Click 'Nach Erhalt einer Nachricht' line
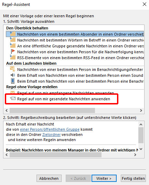The image size is (149, 185). [30, 124]
